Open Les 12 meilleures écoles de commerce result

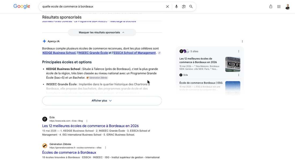(x=90, y=126)
